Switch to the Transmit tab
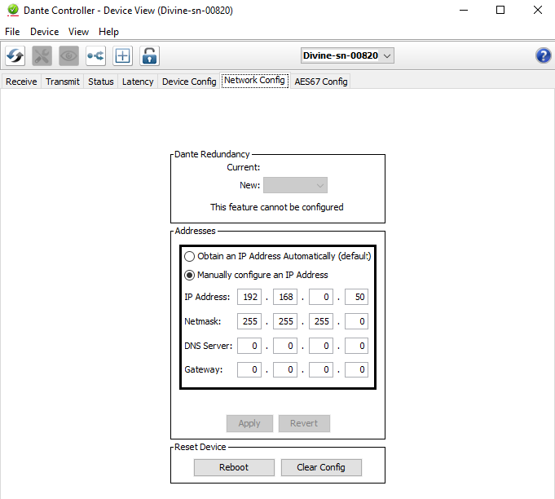 [63, 82]
